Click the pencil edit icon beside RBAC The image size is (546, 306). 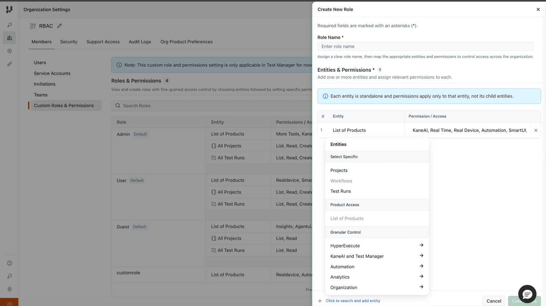[59, 26]
